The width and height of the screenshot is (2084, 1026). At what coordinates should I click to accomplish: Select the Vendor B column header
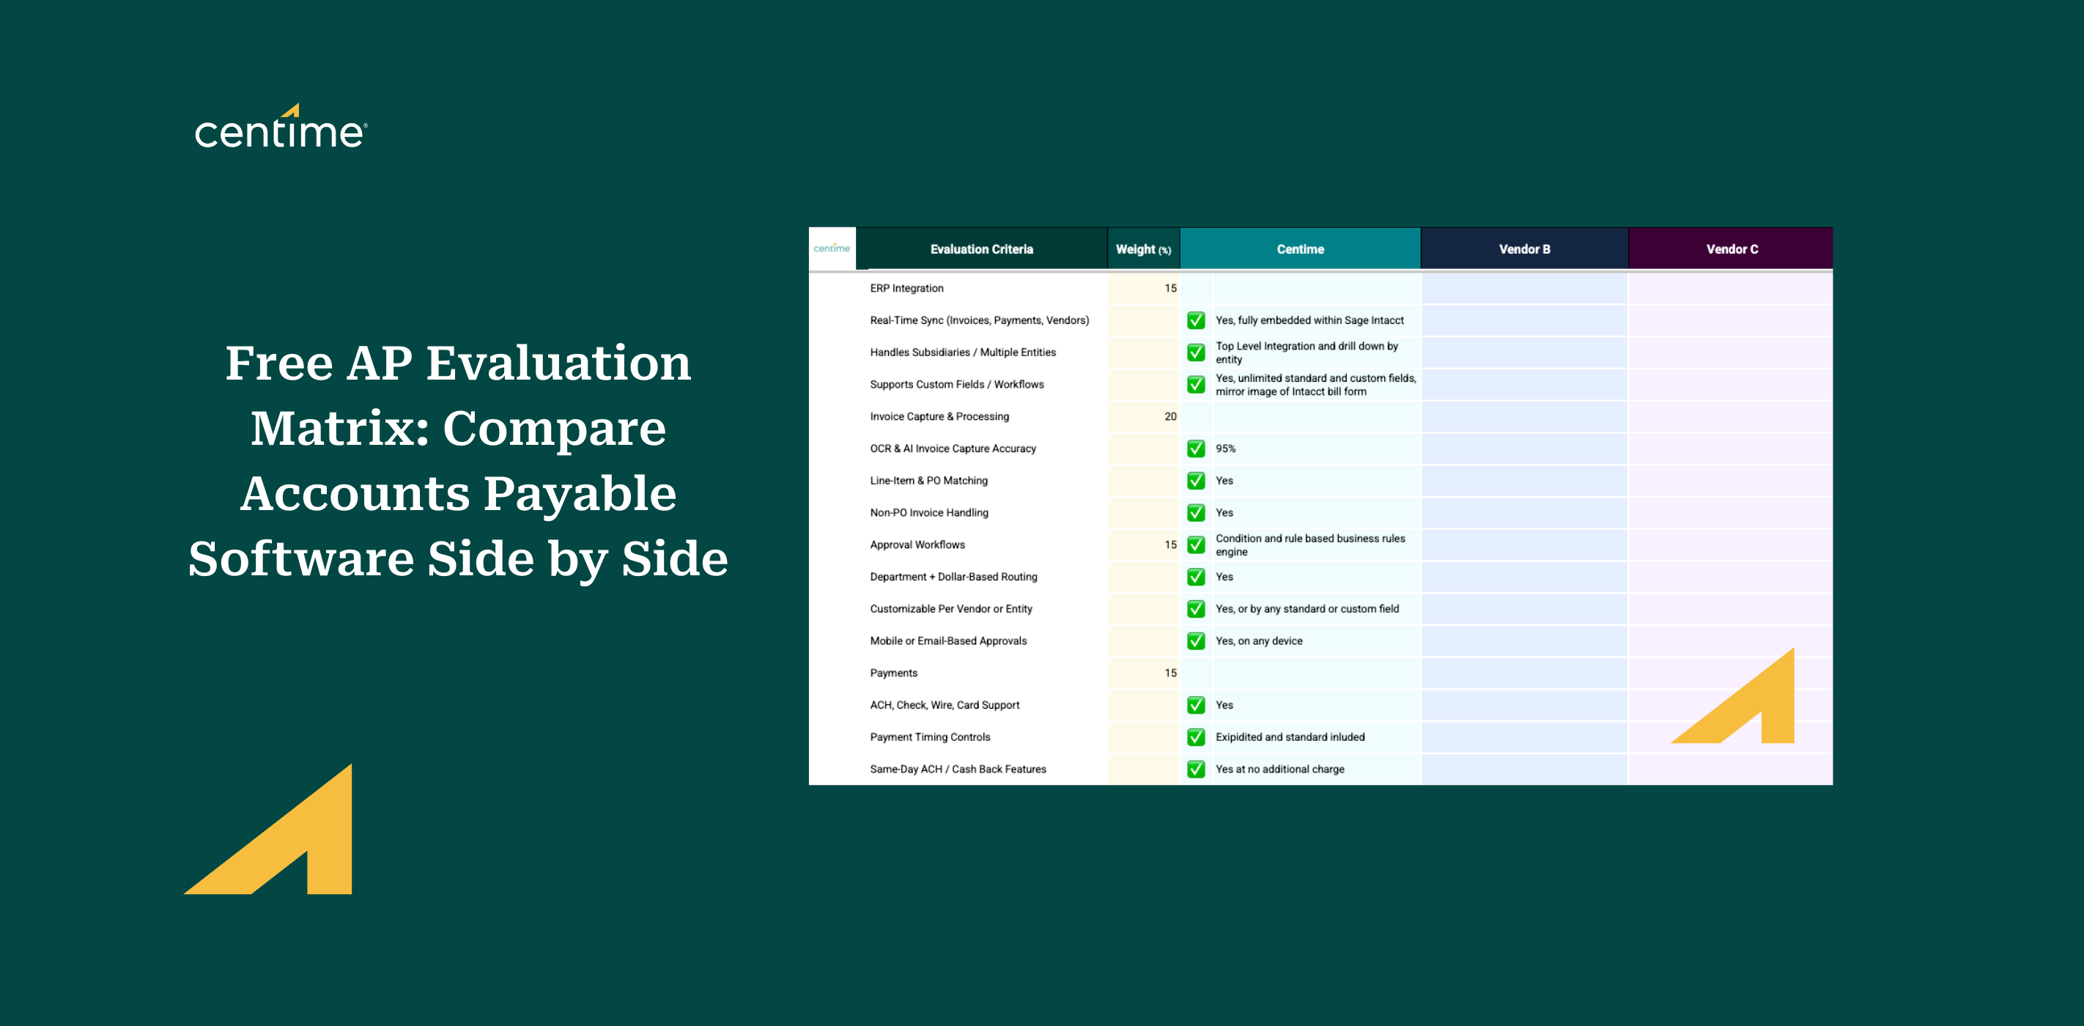click(1524, 248)
